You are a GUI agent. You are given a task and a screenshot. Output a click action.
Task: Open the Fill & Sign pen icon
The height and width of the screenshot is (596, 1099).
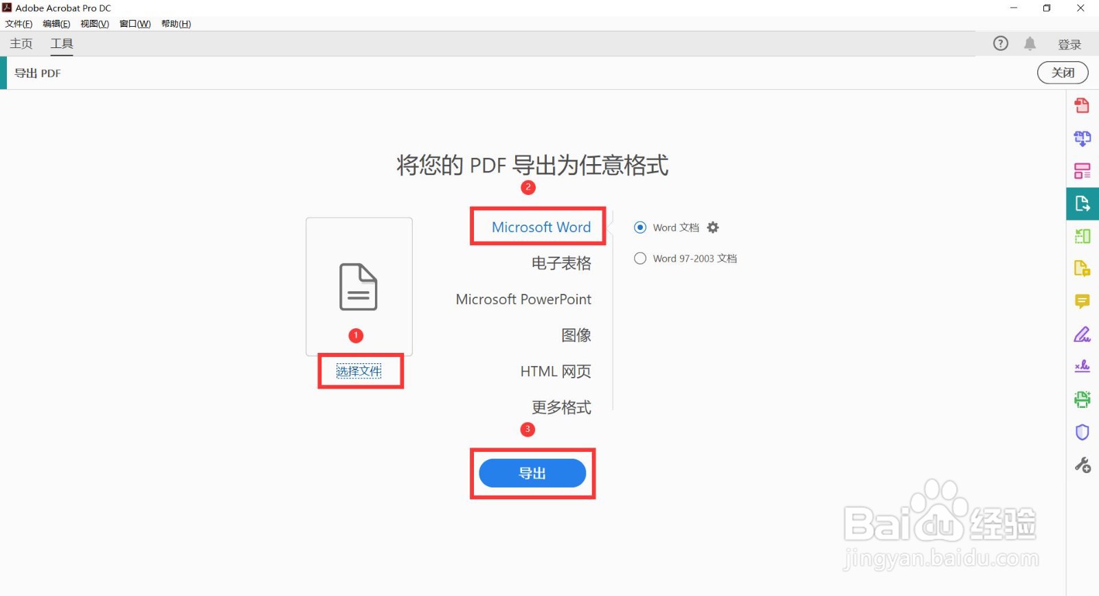tap(1082, 334)
